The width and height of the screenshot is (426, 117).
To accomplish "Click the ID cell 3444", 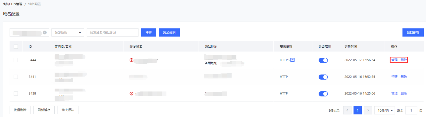I will click(32, 60).
